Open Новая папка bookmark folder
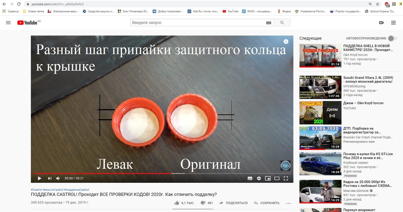The width and height of the screenshot is (403, 212). [33, 11]
